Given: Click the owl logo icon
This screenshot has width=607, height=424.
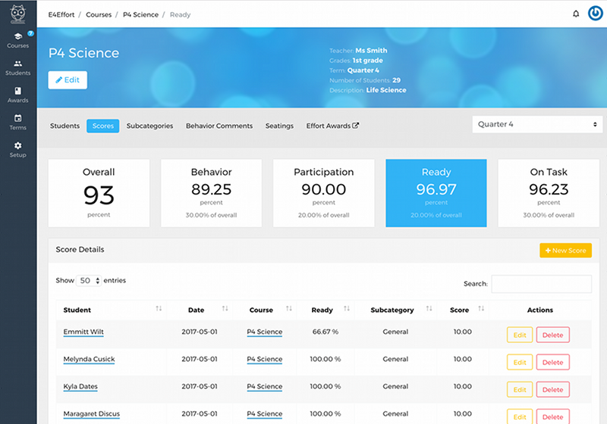Looking at the screenshot, I should [x=17, y=14].
